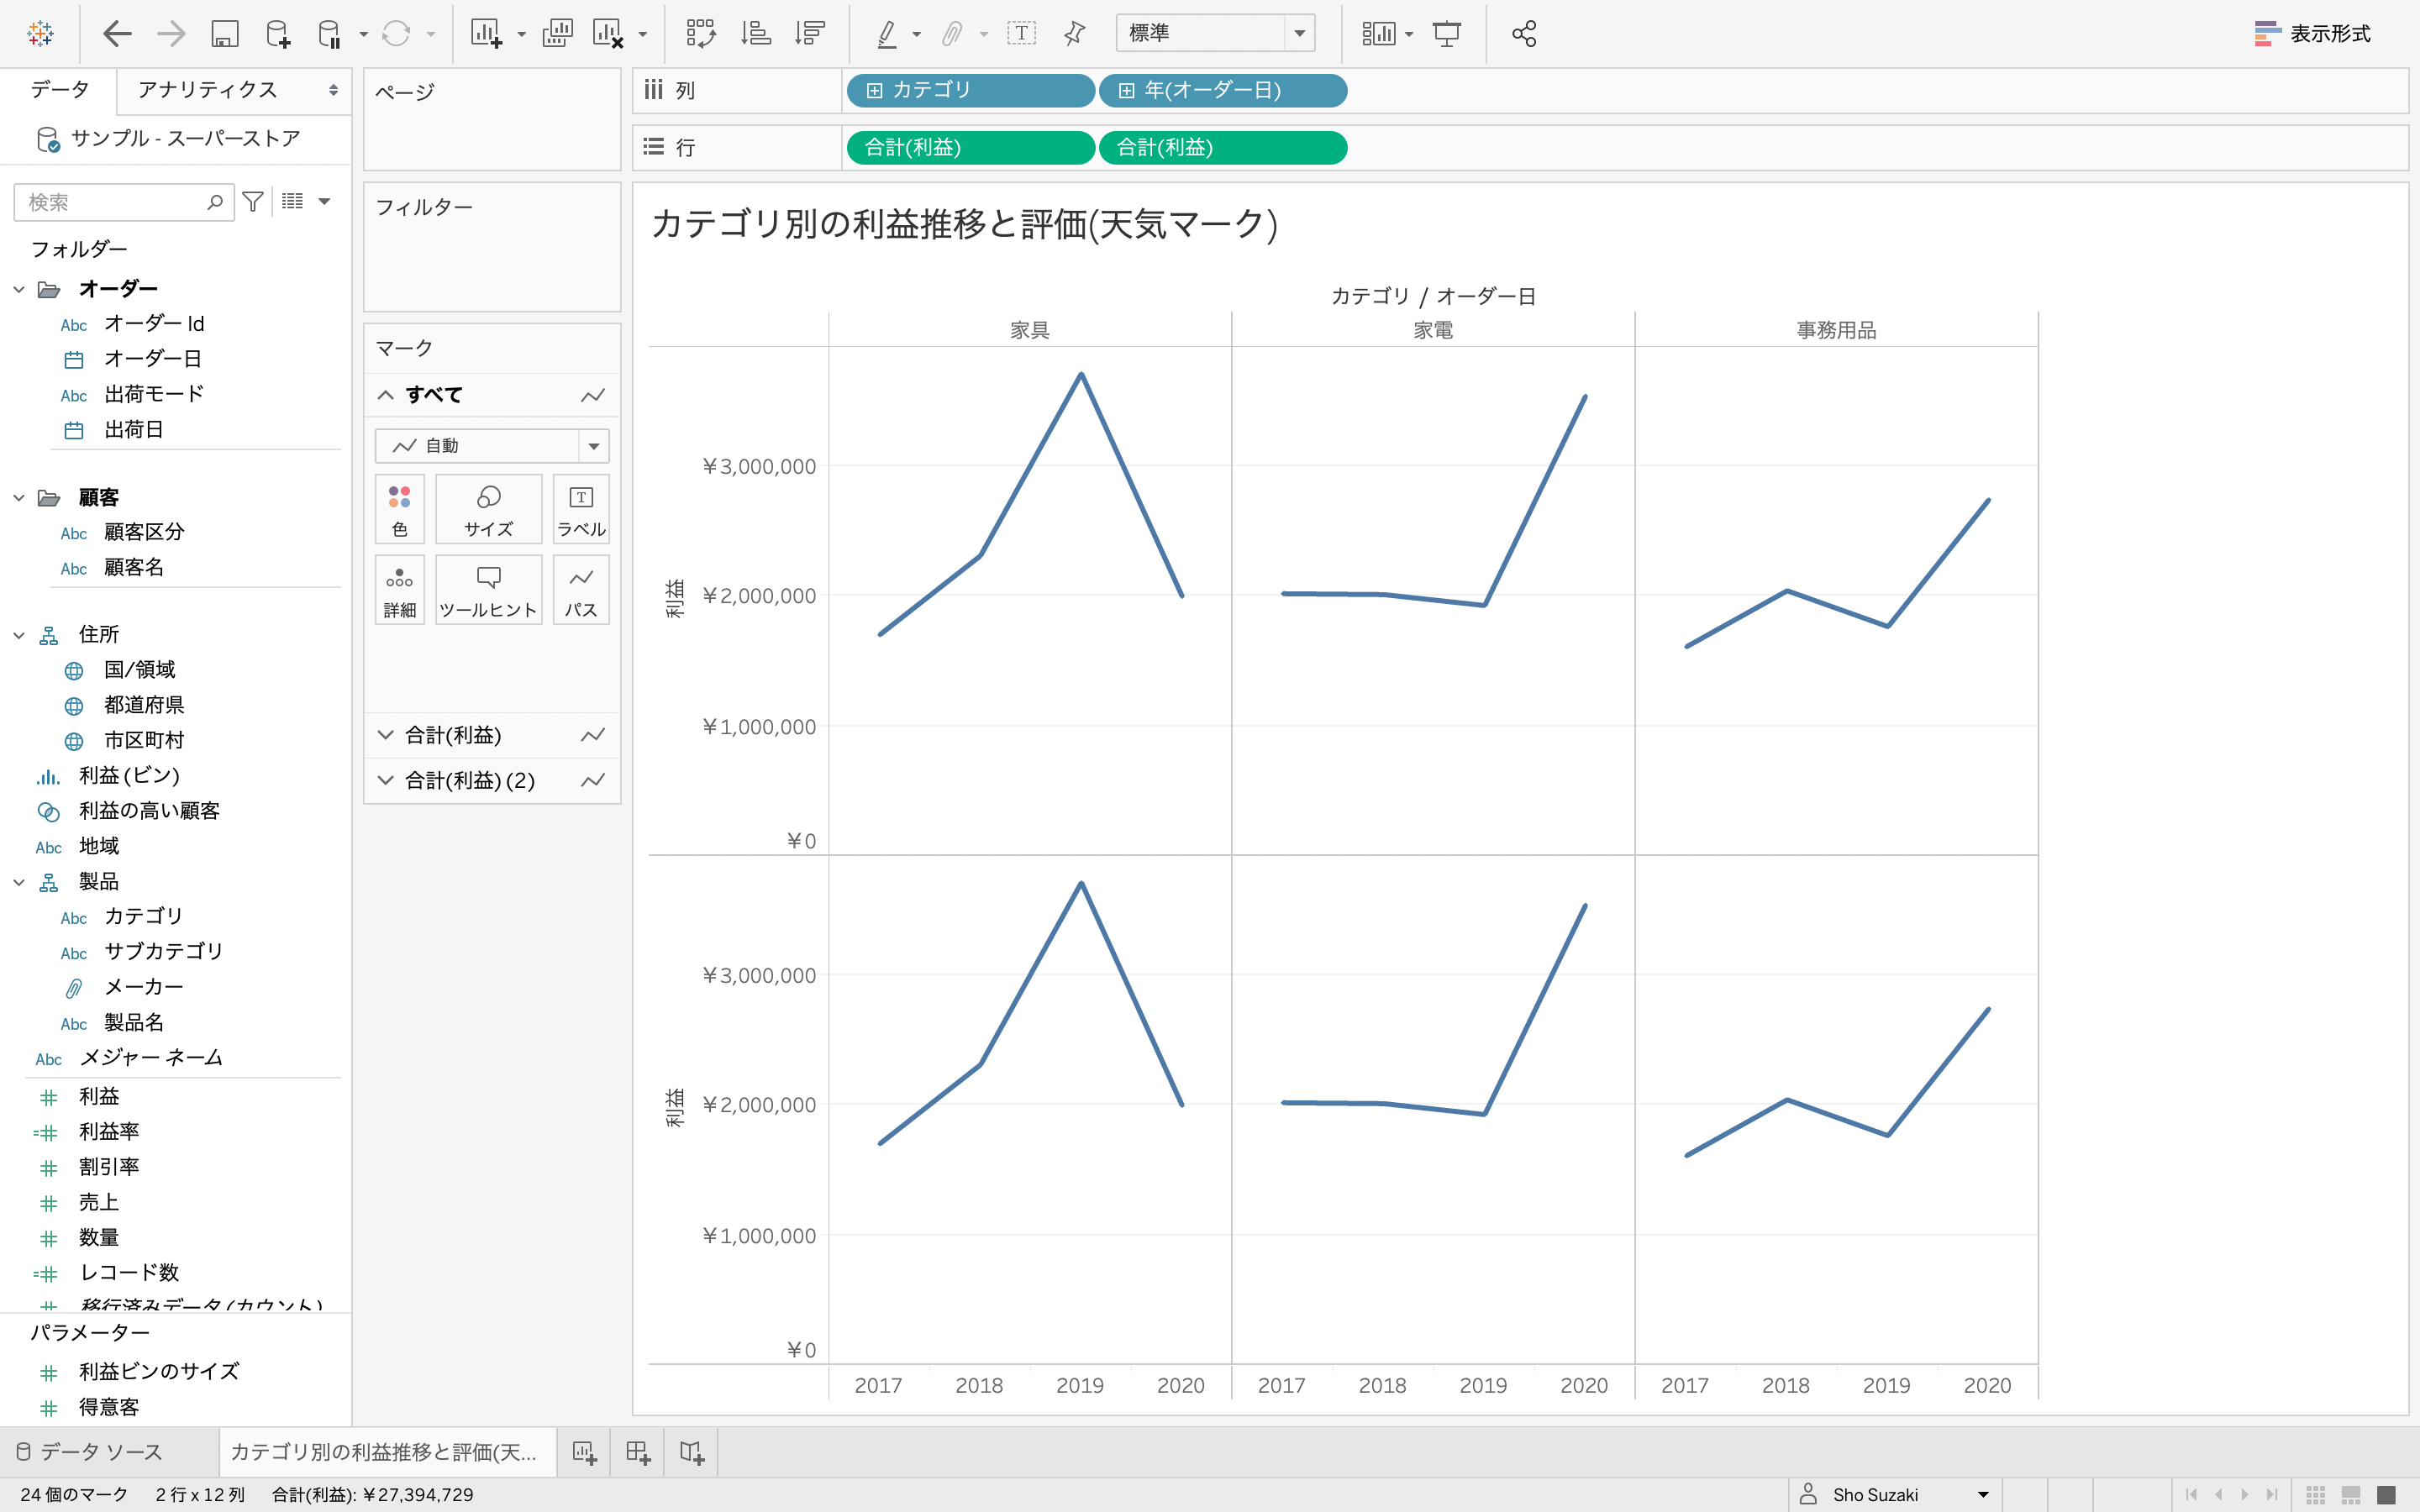This screenshot has height=1512, width=2420.
Task: Click the Sort ascending toolbar icon
Action: [755, 34]
